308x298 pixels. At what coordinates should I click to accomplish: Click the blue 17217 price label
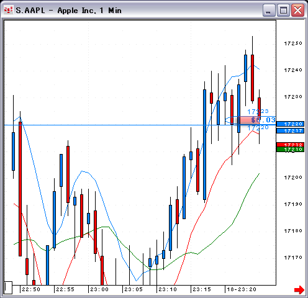coord(290,131)
